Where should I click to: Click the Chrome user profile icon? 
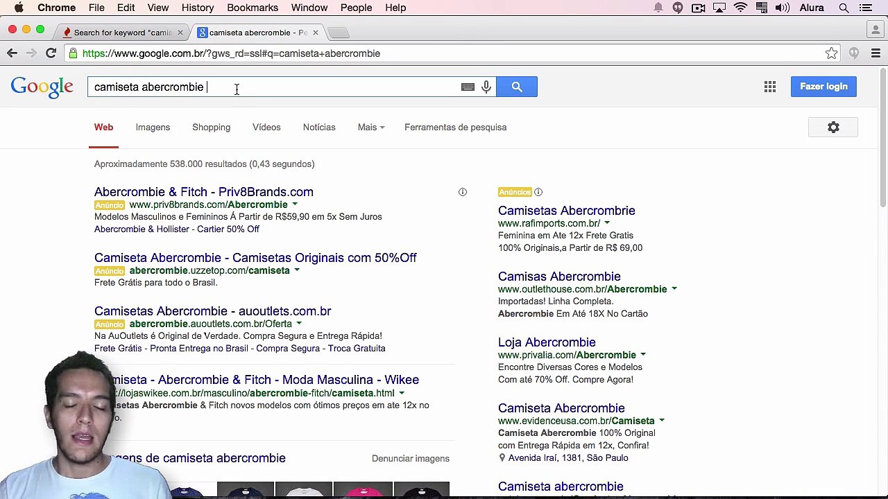(x=876, y=30)
